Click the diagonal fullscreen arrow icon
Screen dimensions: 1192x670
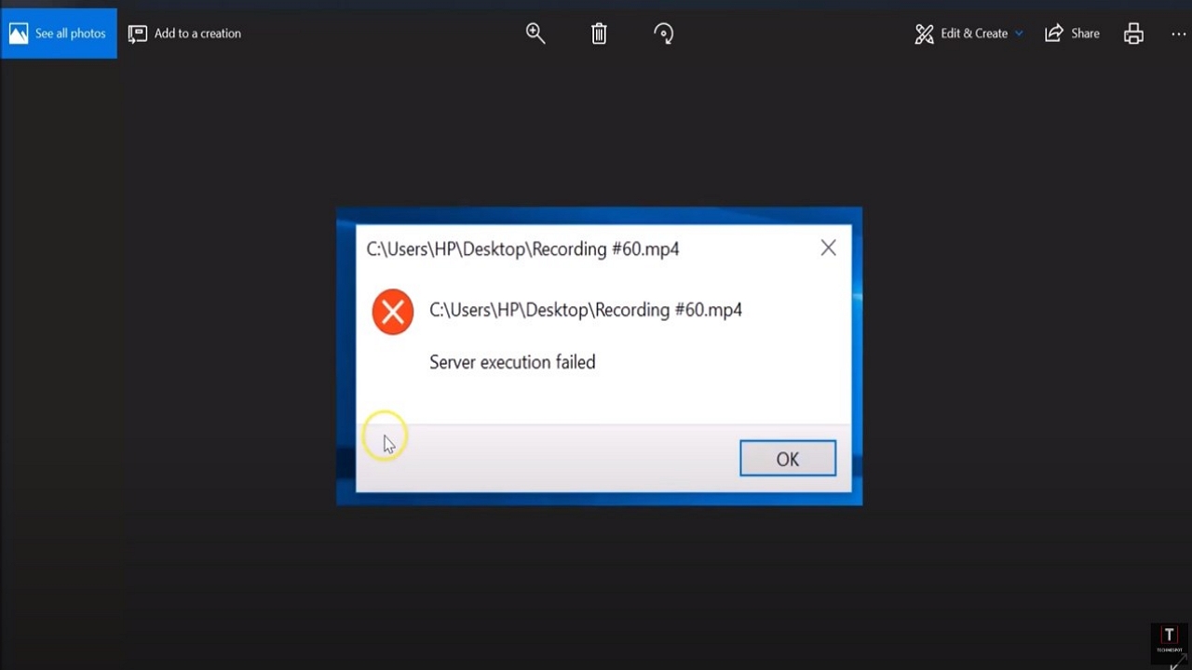(x=1176, y=662)
